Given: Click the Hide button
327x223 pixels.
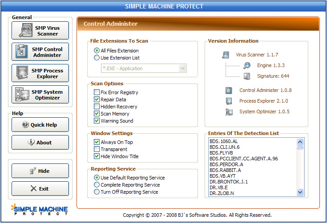Looking at the screenshot, I should coord(40,171).
